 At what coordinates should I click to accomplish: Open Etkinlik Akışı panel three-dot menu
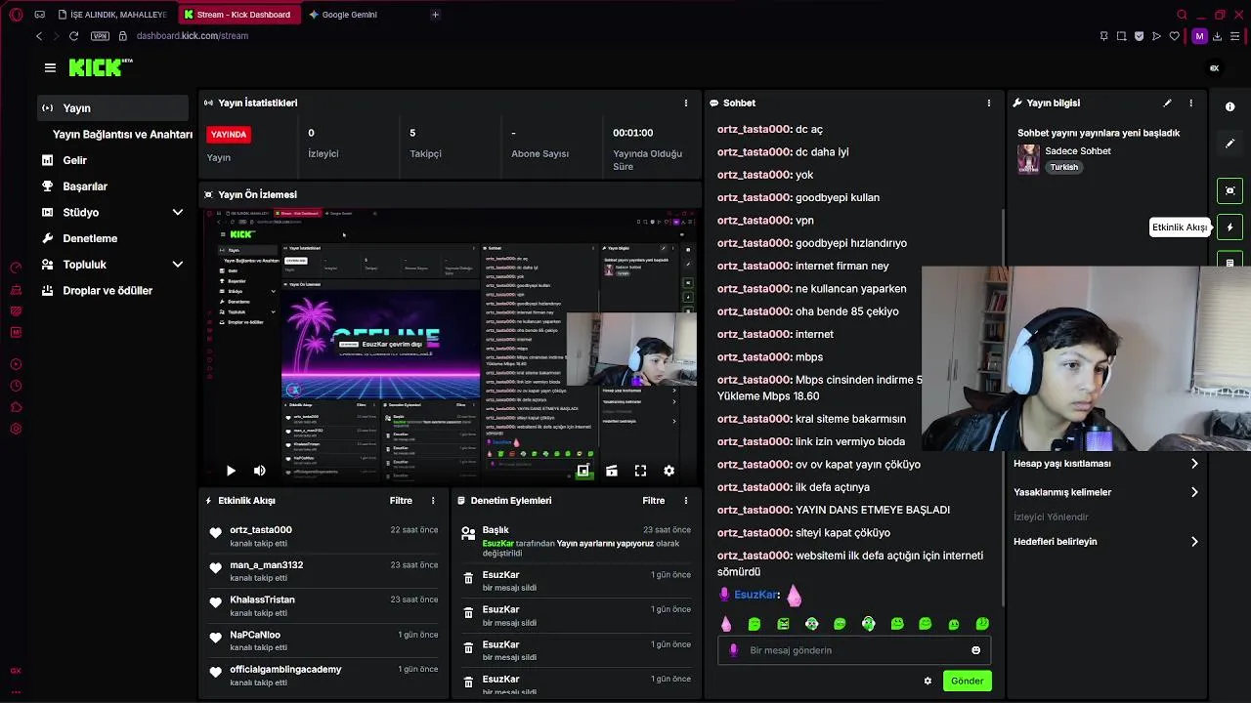[x=433, y=500]
